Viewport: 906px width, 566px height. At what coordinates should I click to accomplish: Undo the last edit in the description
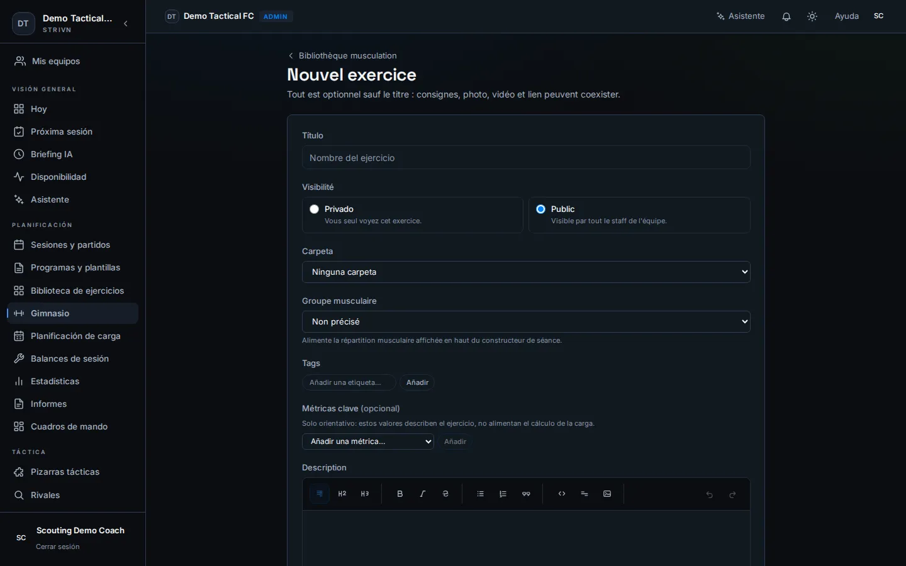pos(710,494)
